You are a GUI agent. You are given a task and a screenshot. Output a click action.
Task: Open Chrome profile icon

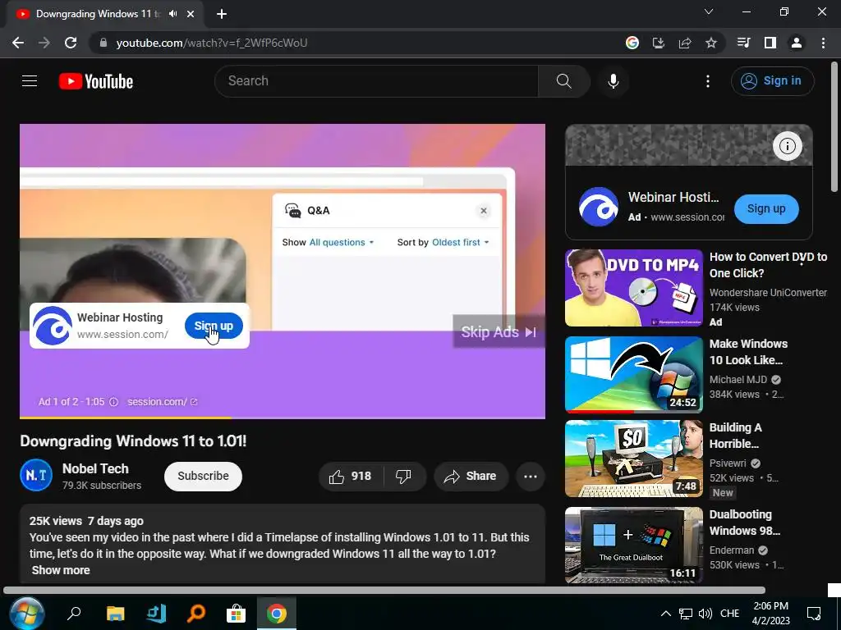coord(797,43)
